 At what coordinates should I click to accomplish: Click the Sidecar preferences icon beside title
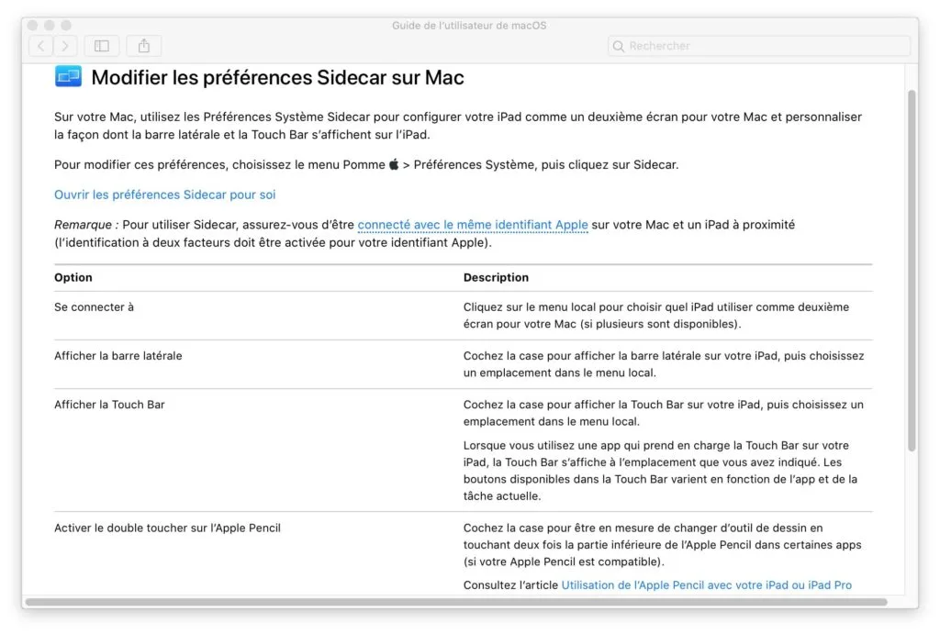pyautogui.click(x=68, y=77)
